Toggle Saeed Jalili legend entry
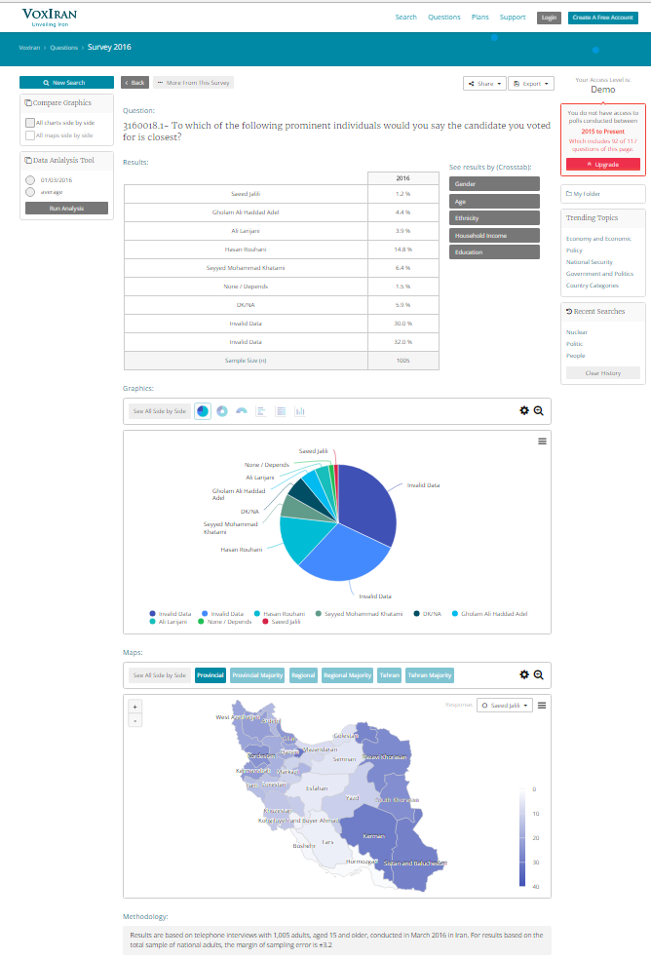Screen dimensions: 651x959 coord(282,622)
